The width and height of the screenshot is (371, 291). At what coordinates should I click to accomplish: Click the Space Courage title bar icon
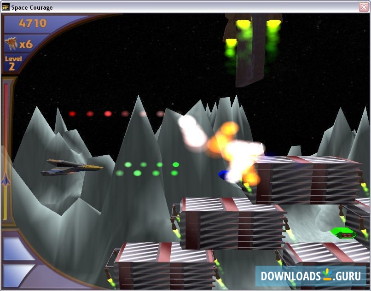[x=6, y=7]
